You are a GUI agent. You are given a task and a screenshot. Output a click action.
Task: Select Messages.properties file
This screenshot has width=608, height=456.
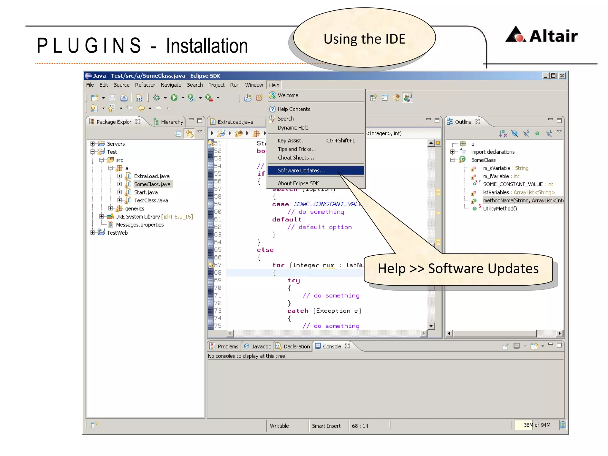[140, 225]
